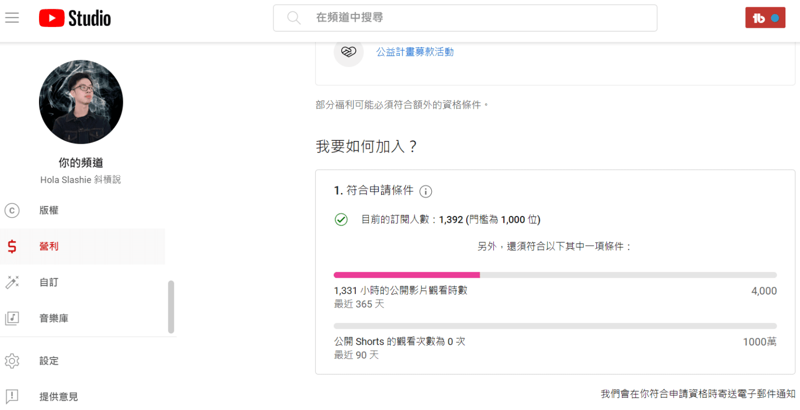Viewport: 800px width, 410px height.
Task: Click the magic wand 自訂 icon
Action: coord(12,282)
